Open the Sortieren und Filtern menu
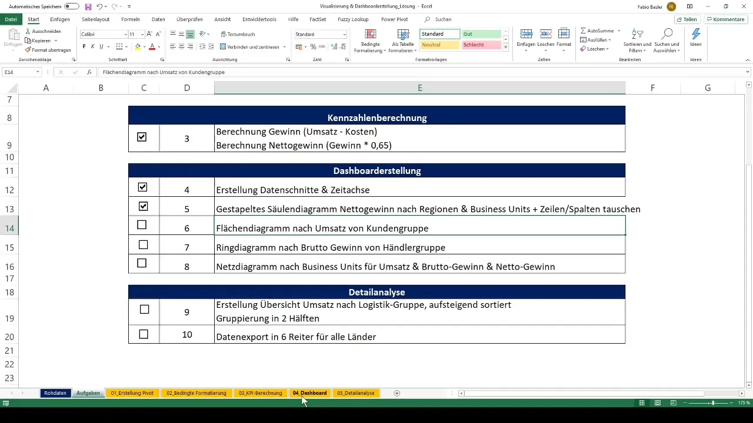 pos(638,41)
